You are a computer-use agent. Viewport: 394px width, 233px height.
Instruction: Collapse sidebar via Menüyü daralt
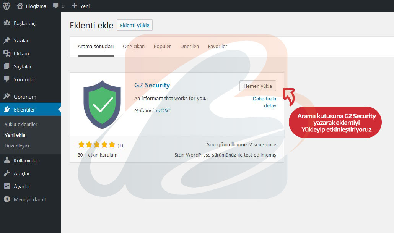tap(31, 200)
